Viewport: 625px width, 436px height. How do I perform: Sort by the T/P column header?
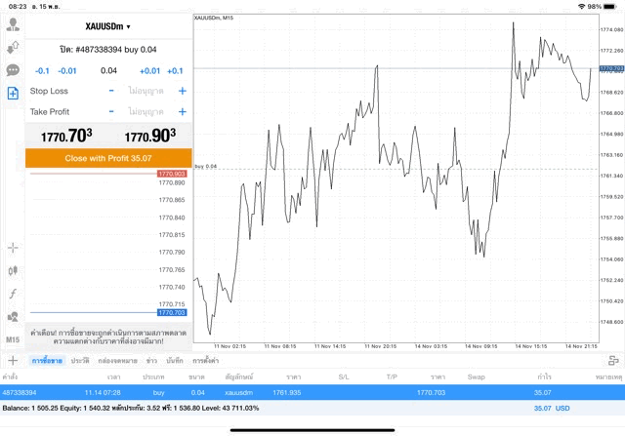point(392,377)
